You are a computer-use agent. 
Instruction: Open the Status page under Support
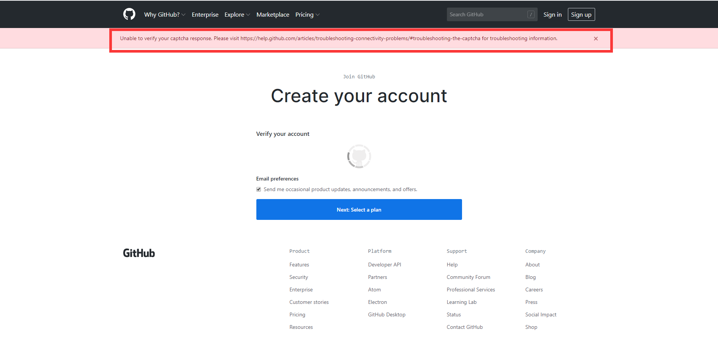click(x=453, y=314)
